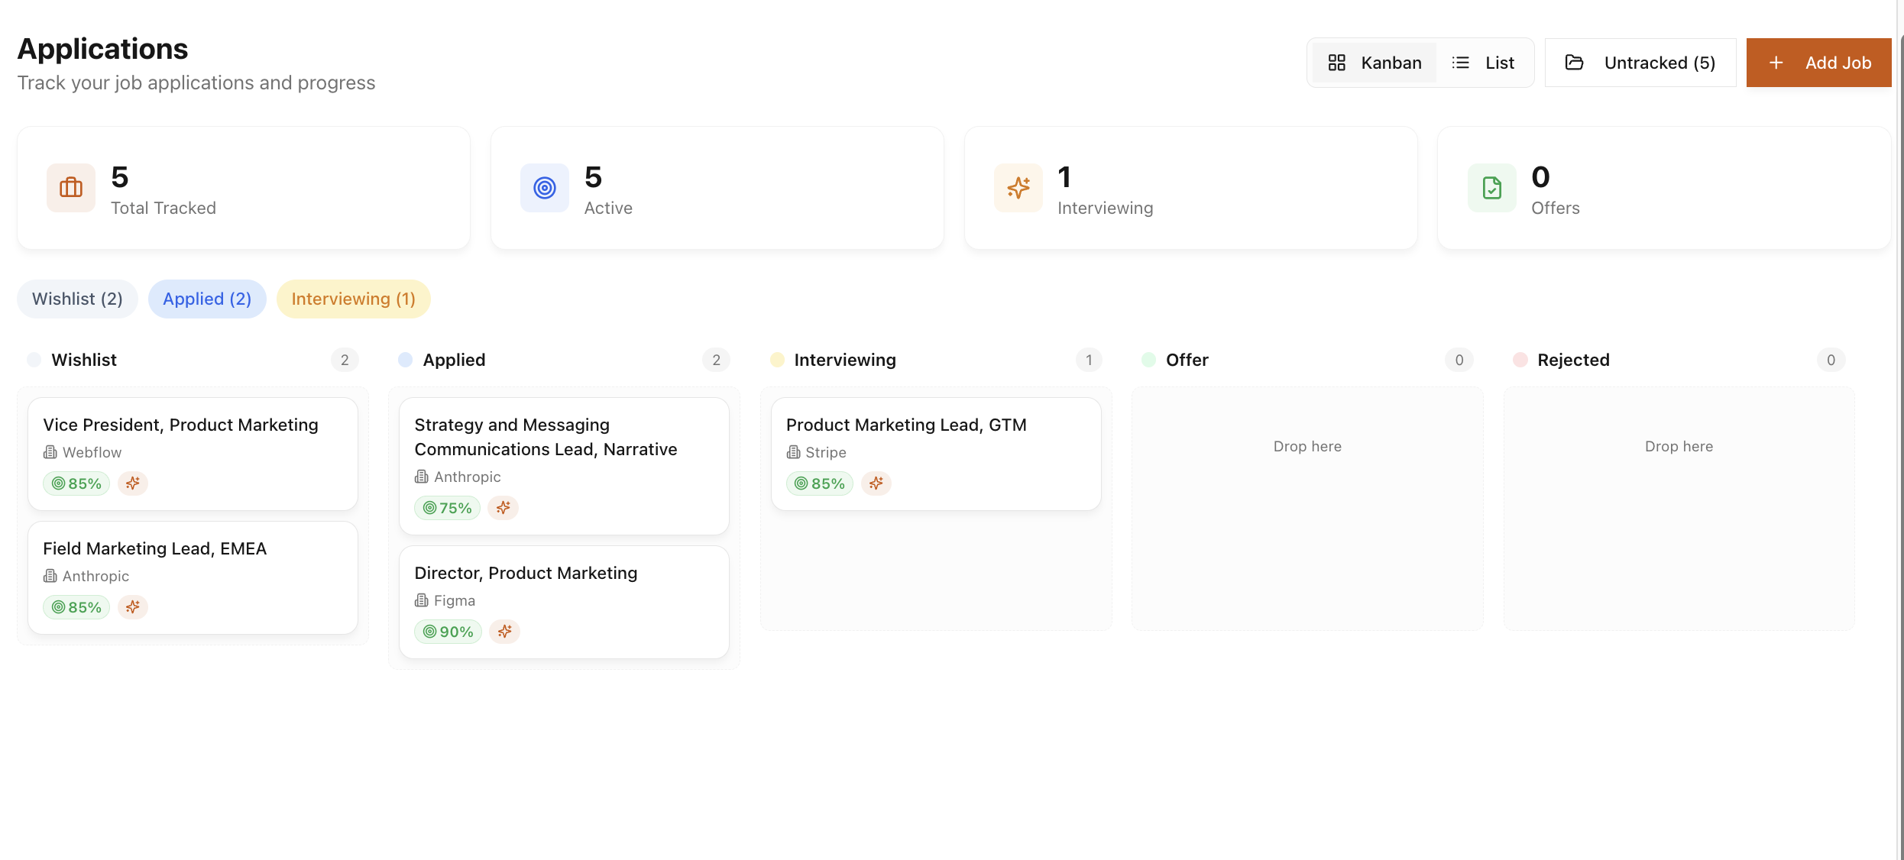Click the sparkle icon on Figma Director card
Viewport: 1904px width, 860px height.
(x=504, y=632)
